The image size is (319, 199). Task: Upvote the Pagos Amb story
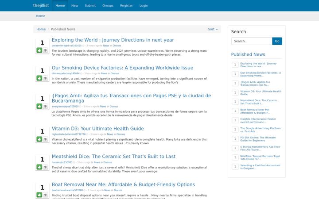pos(39,106)
